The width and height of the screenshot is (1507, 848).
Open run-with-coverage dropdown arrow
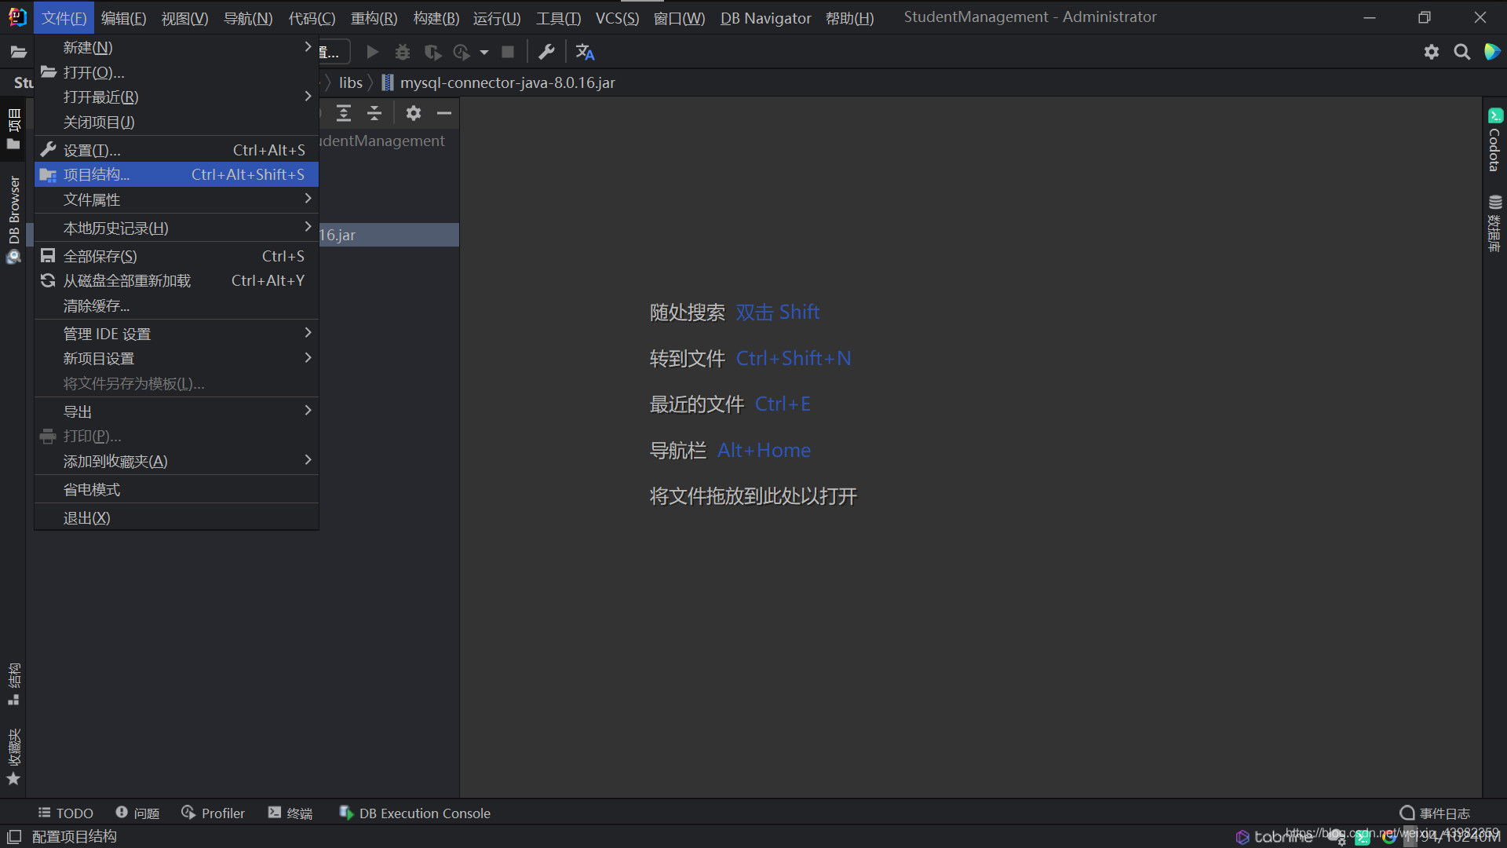point(484,52)
